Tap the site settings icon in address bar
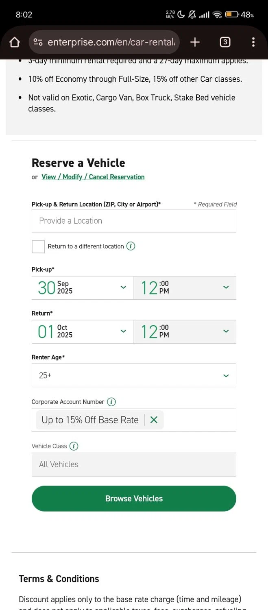268x610 pixels. click(38, 42)
